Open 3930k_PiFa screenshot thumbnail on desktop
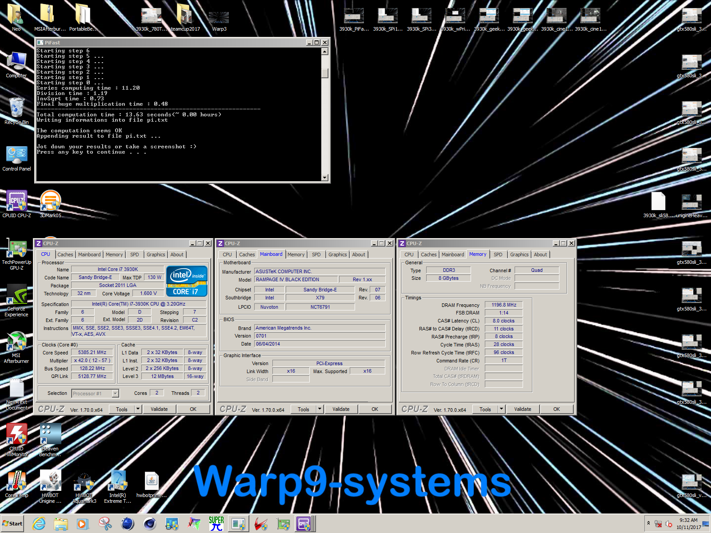 coord(354,19)
